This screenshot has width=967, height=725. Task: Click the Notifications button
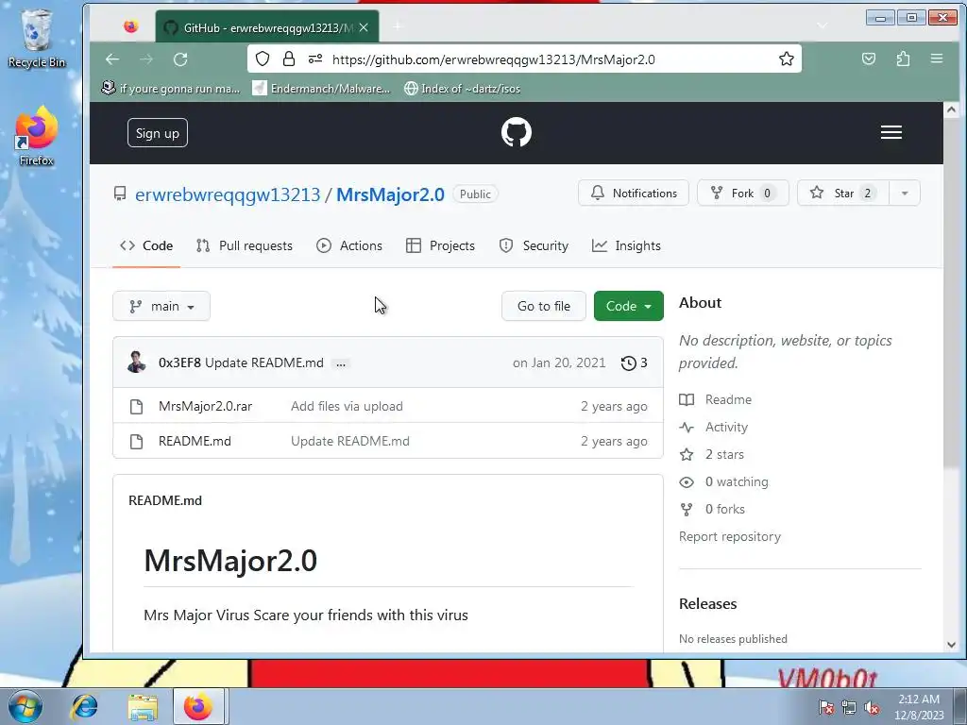tap(634, 194)
